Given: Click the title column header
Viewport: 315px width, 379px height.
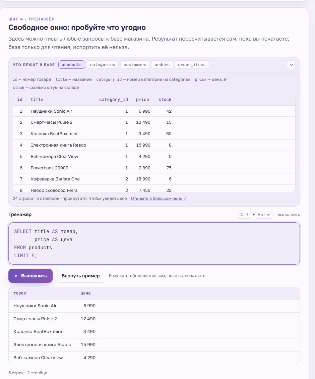Looking at the screenshot, I should [37, 100].
